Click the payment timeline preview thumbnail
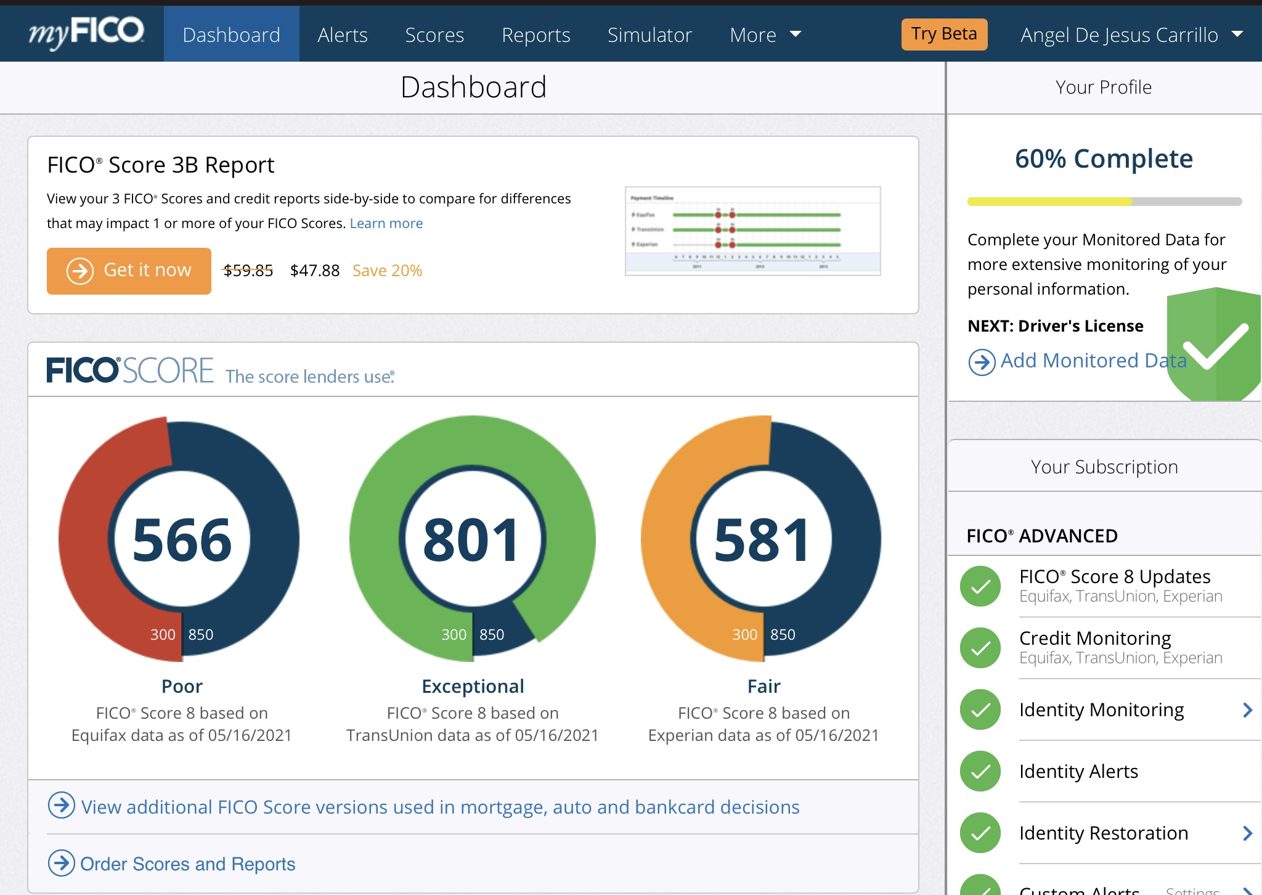This screenshot has height=895, width=1262. pyautogui.click(x=753, y=231)
